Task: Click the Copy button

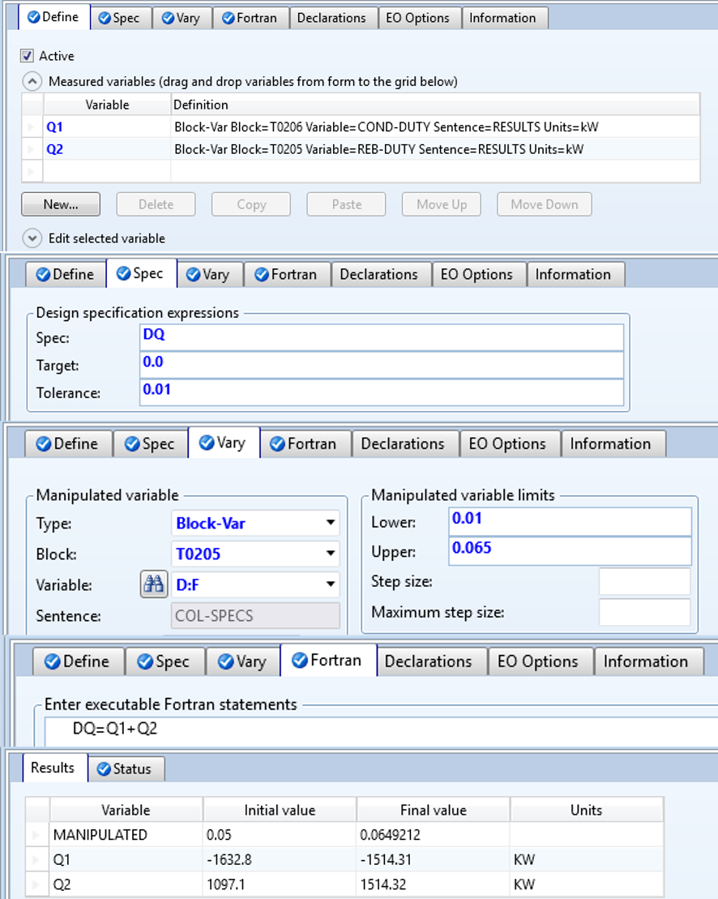Action: pos(251,204)
